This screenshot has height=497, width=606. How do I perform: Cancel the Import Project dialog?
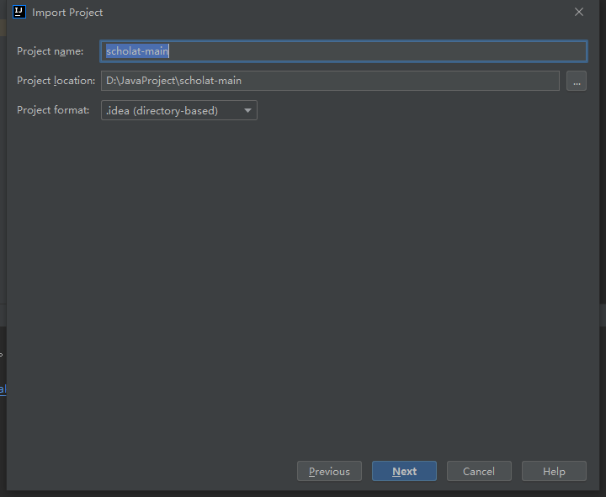coord(479,471)
